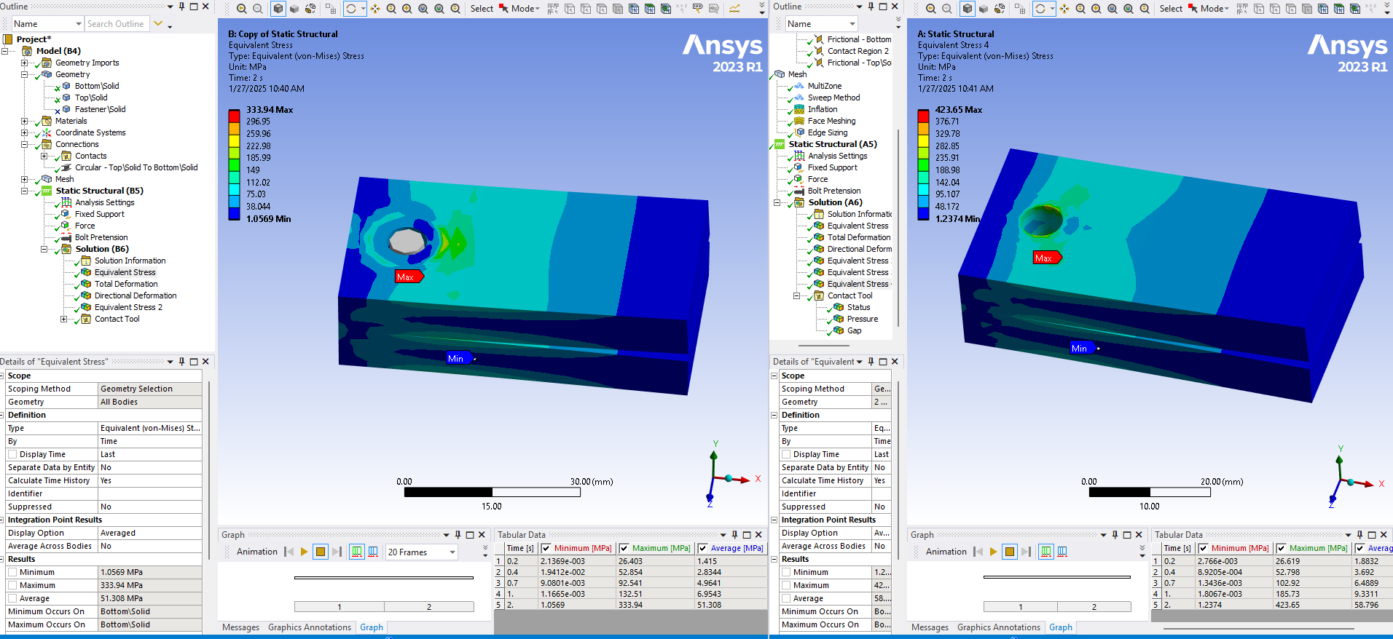1393x639 pixels.
Task: Click the Rotate tool in left viewport toolbar
Action: (351, 9)
